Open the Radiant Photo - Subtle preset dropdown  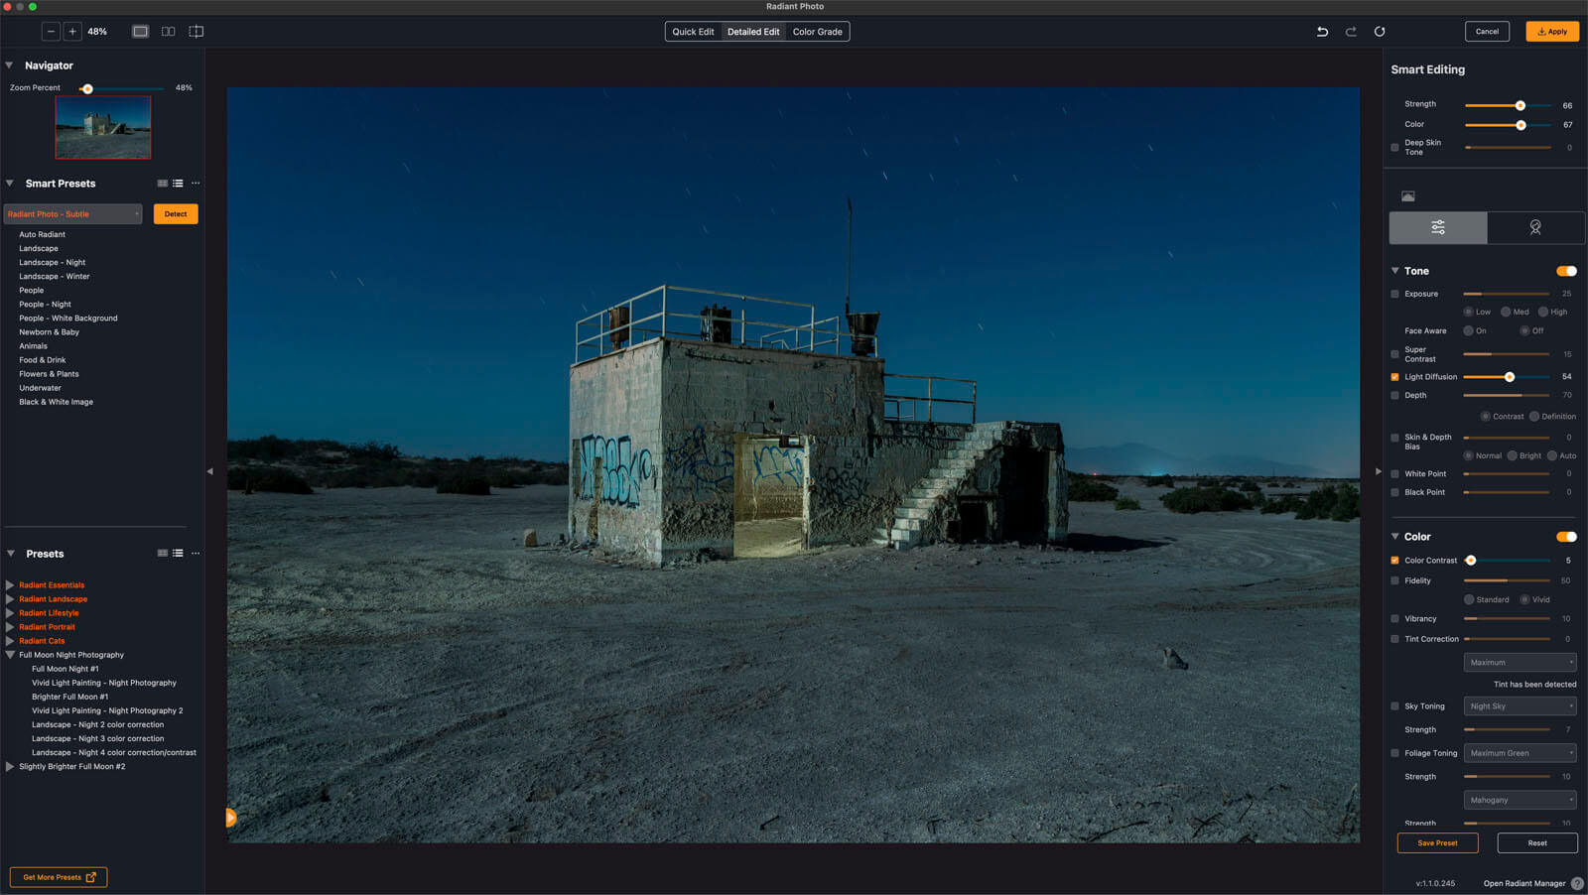(x=72, y=214)
